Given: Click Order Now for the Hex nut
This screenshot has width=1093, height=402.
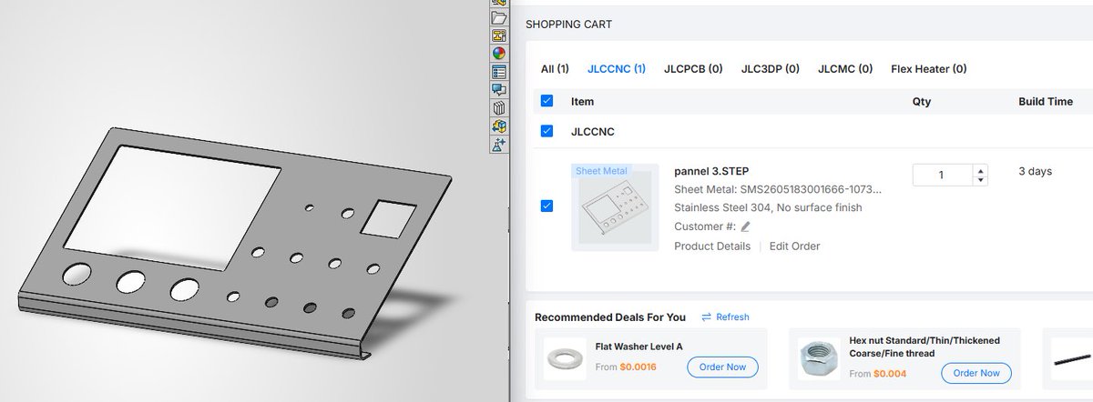Looking at the screenshot, I should pyautogui.click(x=976, y=373).
